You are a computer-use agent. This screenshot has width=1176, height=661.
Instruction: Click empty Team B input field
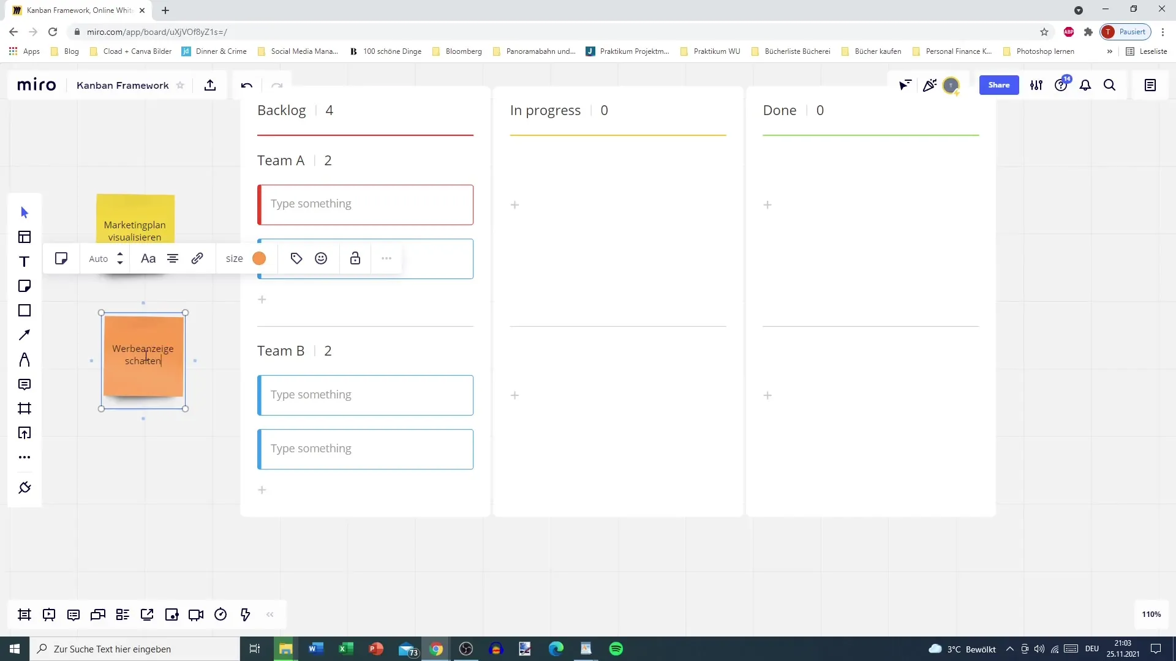click(x=366, y=395)
